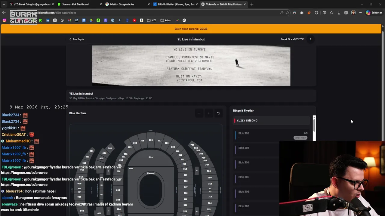
Task: Switch to biletix Google search tab
Action: pos(127,4)
